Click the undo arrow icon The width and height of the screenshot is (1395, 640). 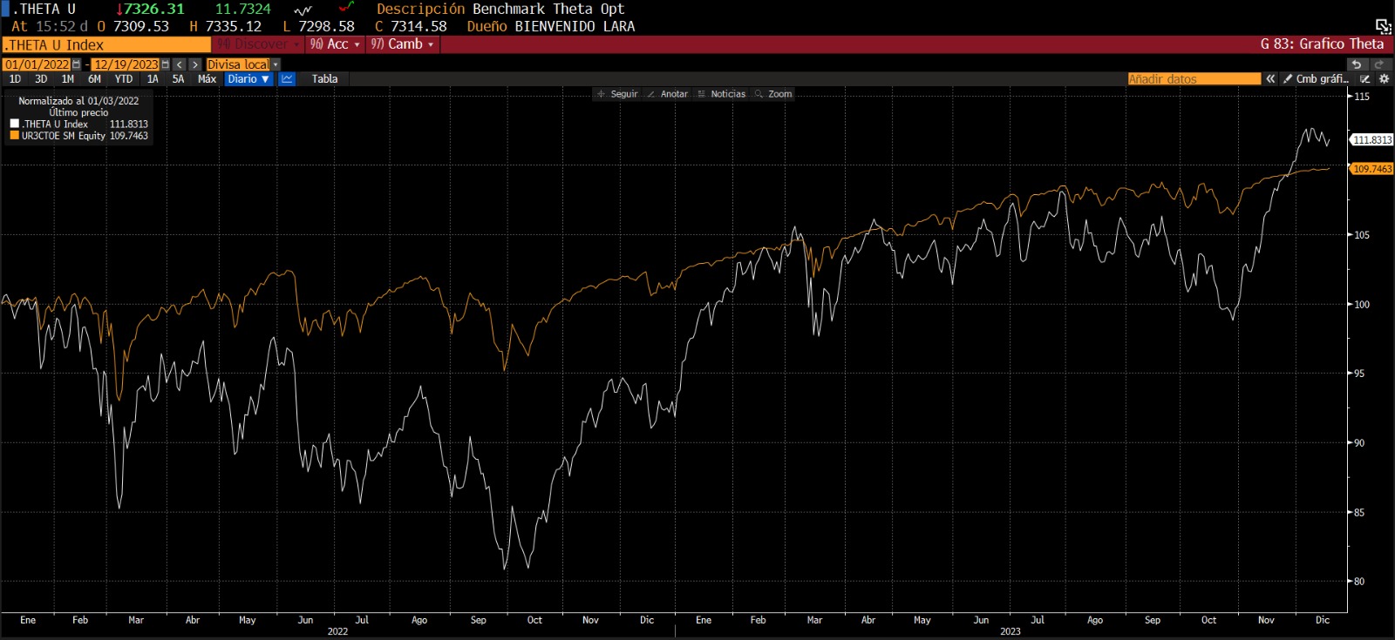click(1356, 64)
